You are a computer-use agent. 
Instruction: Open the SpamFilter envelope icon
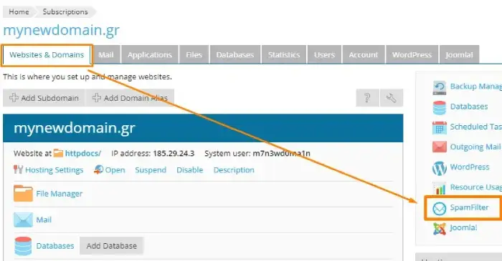coord(439,209)
